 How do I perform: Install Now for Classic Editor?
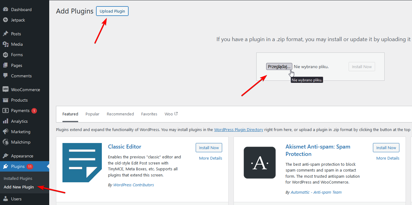pos(209,148)
